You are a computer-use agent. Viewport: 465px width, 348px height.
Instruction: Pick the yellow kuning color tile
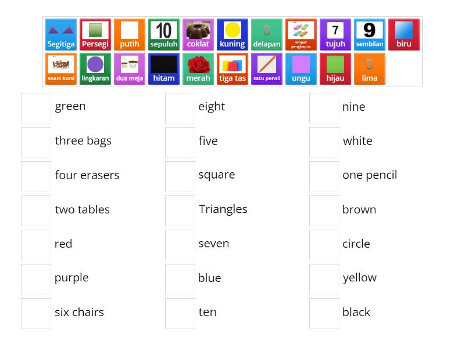pyautogui.click(x=233, y=35)
